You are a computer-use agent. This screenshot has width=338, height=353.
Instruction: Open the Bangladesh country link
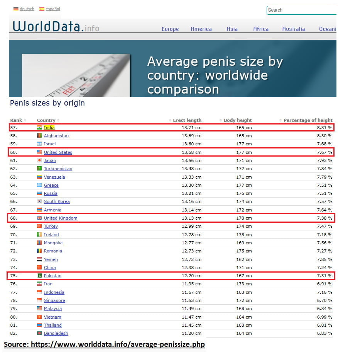(x=56, y=333)
